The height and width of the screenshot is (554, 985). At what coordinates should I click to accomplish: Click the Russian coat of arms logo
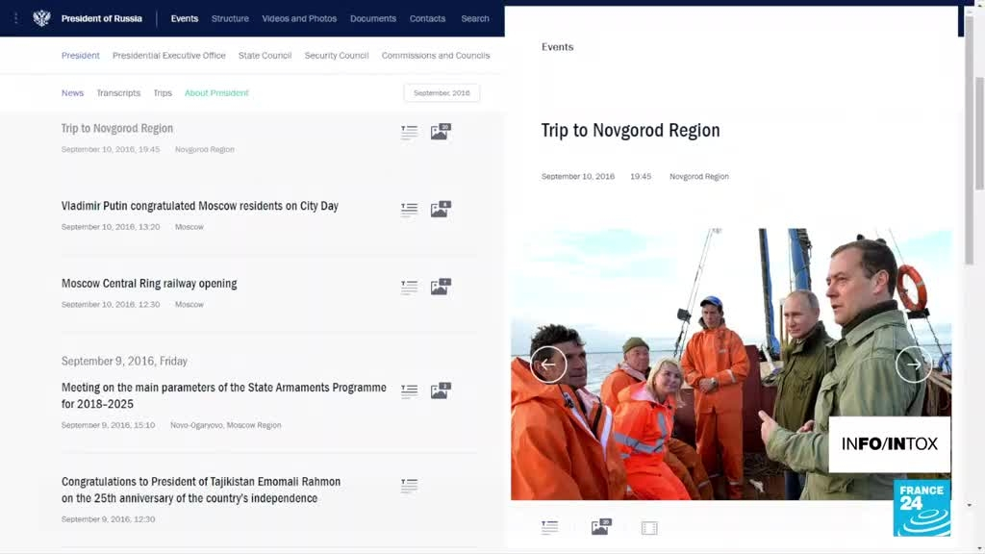[x=41, y=18]
